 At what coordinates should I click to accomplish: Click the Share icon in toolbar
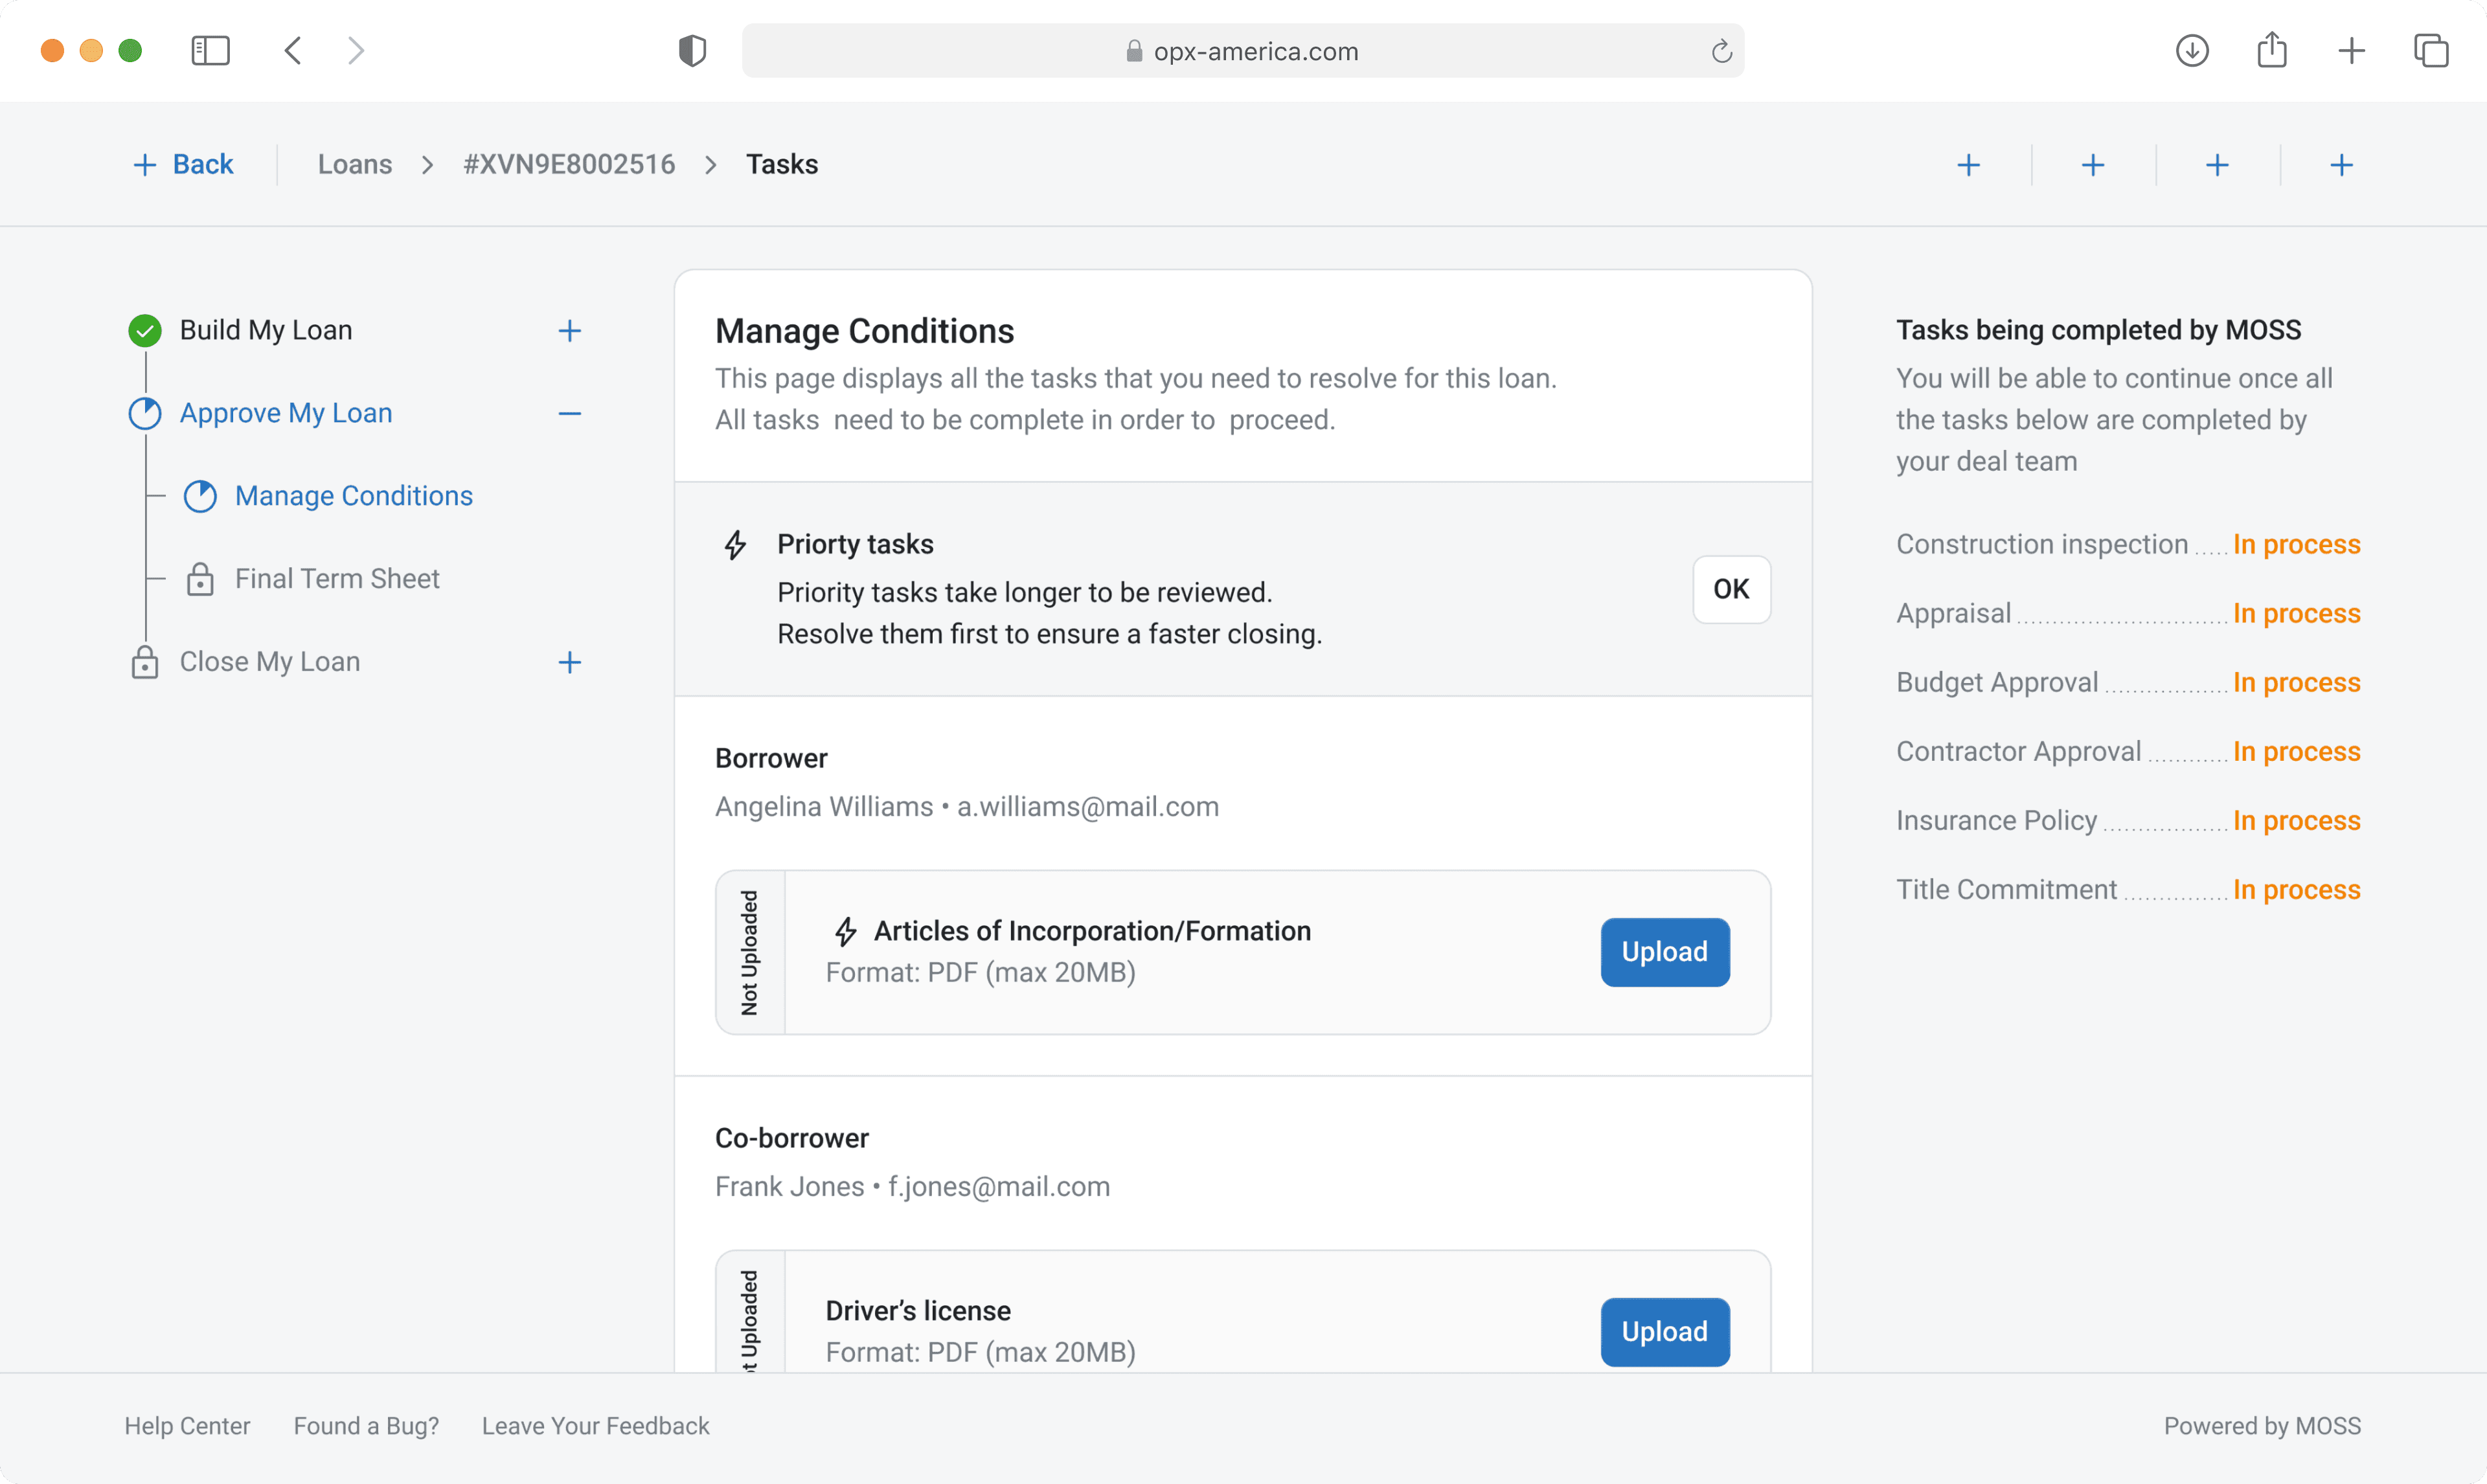[x=2272, y=51]
